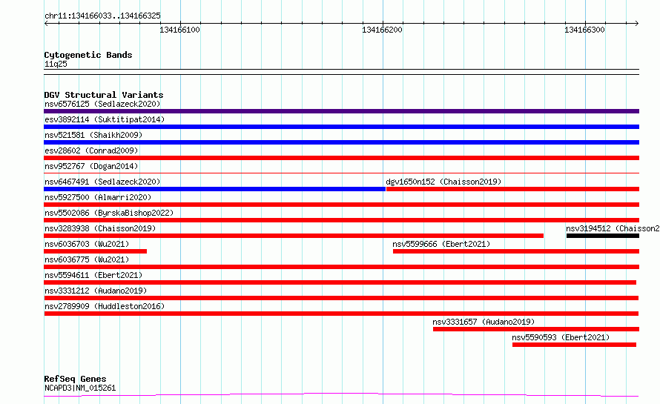Click the chr11:134166033..134166325 coordinates text
This screenshot has width=660, height=404.
tap(102, 16)
